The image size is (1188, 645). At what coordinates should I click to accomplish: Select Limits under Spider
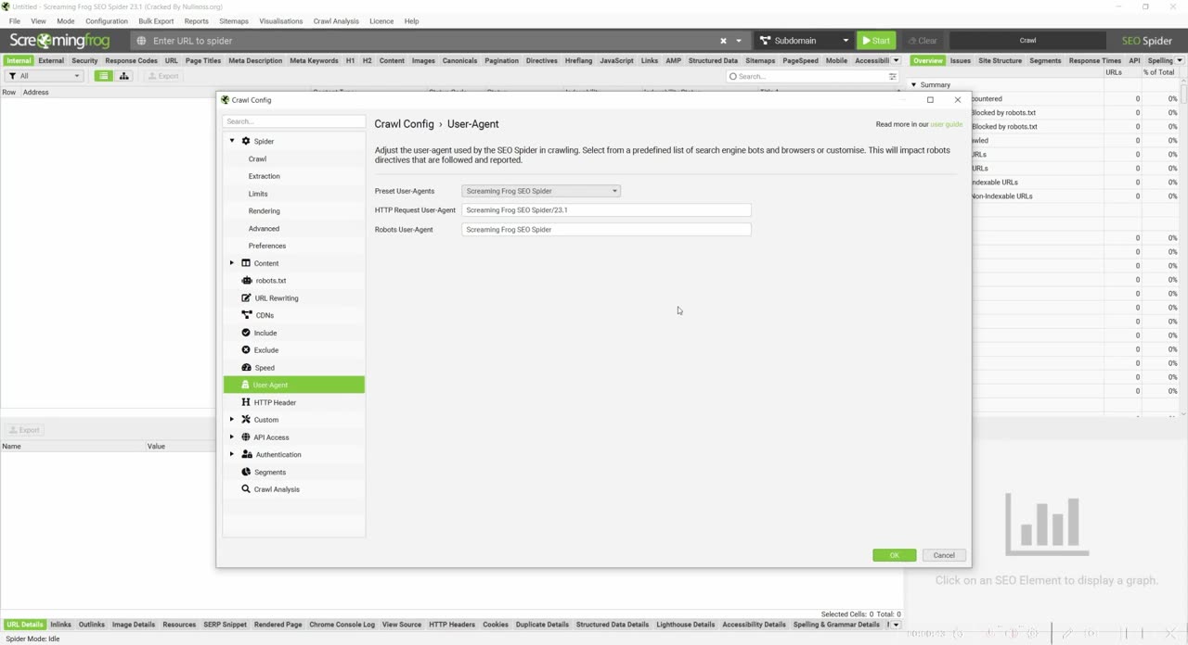(x=258, y=194)
